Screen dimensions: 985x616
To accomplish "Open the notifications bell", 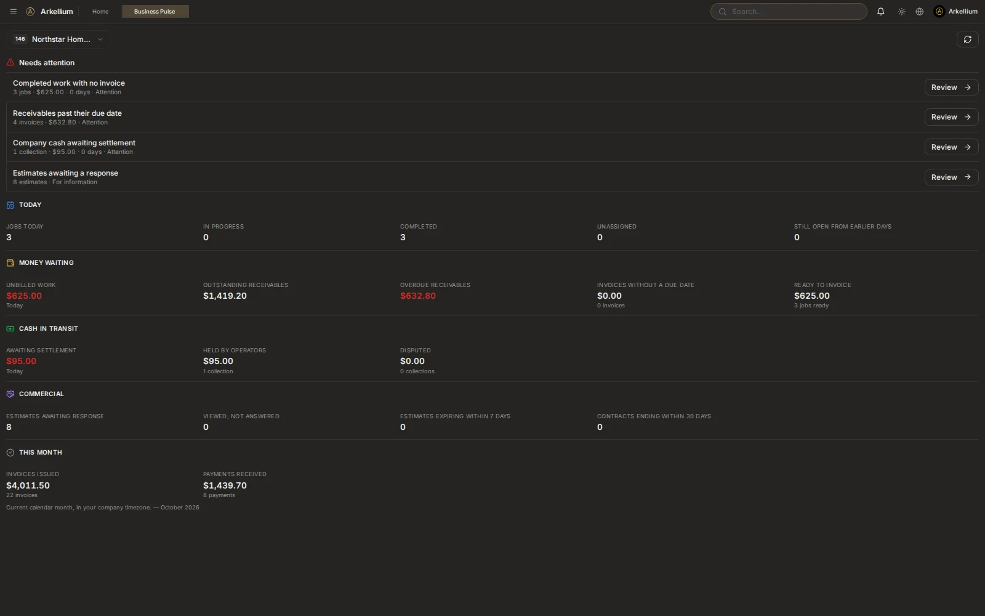I will click(881, 12).
